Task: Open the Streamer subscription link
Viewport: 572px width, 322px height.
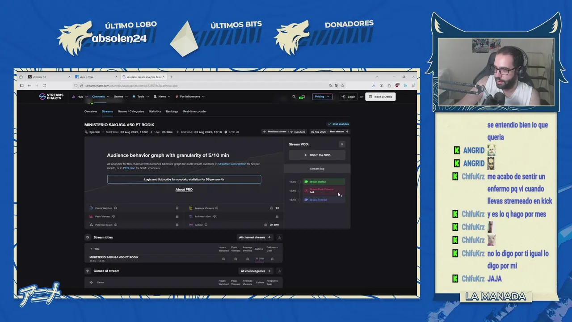Action: click(232, 164)
